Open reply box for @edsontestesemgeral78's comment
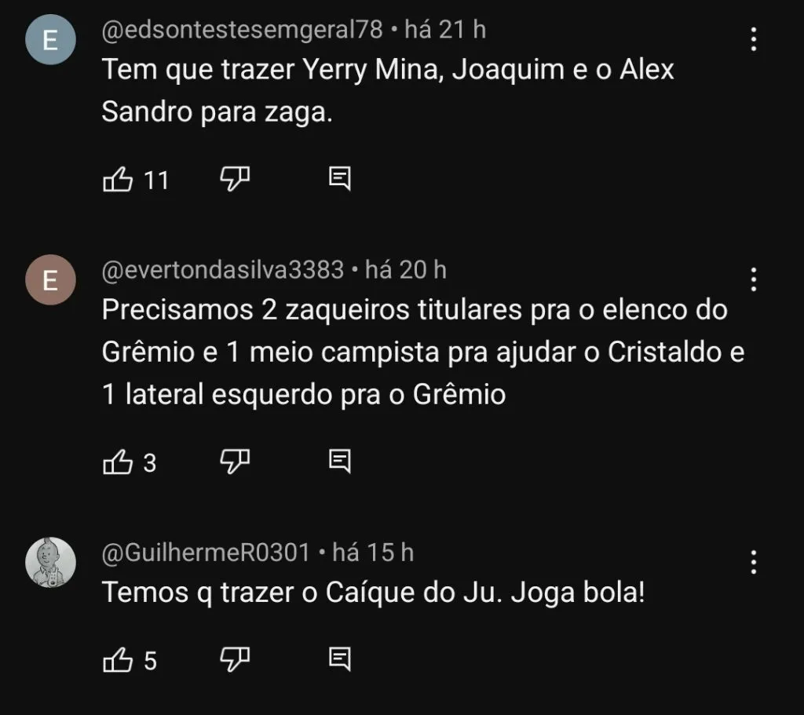Image resolution: width=804 pixels, height=715 pixels. tap(339, 179)
